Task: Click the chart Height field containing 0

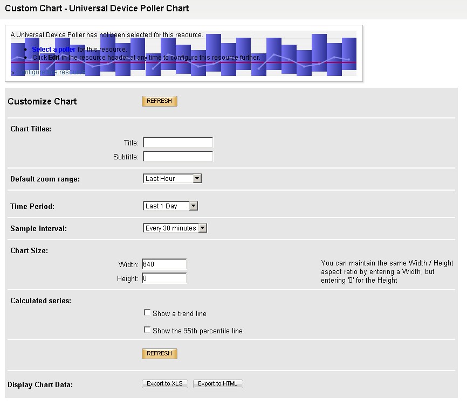Action: (x=164, y=278)
